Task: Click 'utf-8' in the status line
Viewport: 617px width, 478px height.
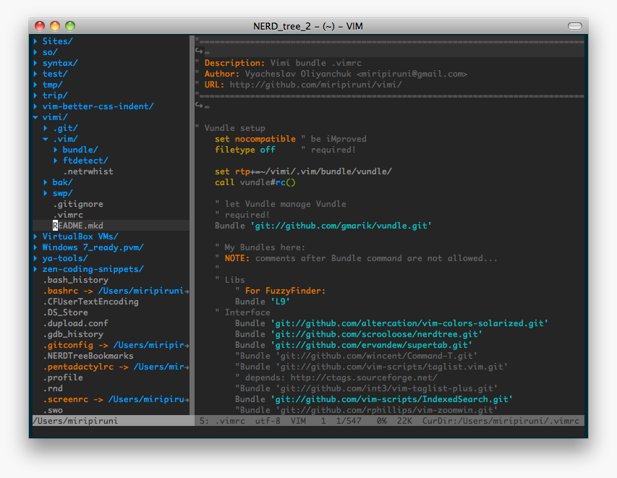Action: 268,421
